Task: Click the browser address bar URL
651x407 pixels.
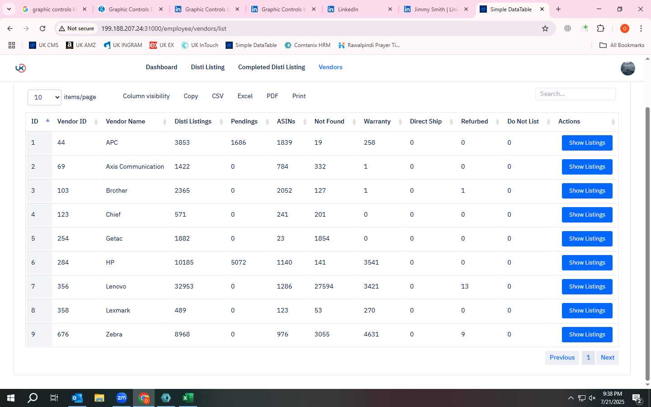Action: click(x=164, y=28)
